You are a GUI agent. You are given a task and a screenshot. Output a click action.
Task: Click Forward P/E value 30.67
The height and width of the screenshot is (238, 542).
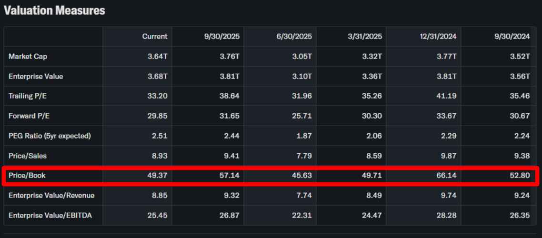[x=520, y=116]
